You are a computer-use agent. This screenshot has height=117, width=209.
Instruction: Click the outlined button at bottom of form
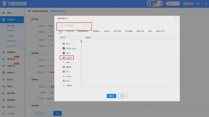41,113
